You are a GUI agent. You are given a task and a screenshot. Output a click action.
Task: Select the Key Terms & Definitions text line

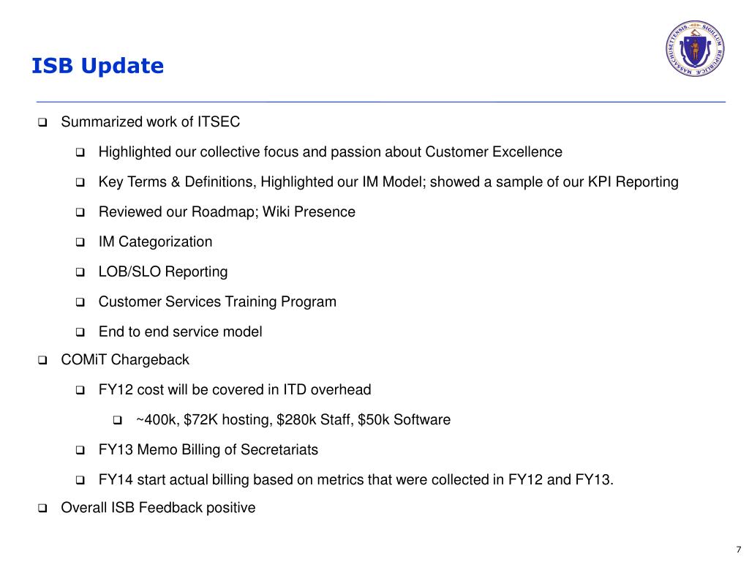tap(388, 182)
